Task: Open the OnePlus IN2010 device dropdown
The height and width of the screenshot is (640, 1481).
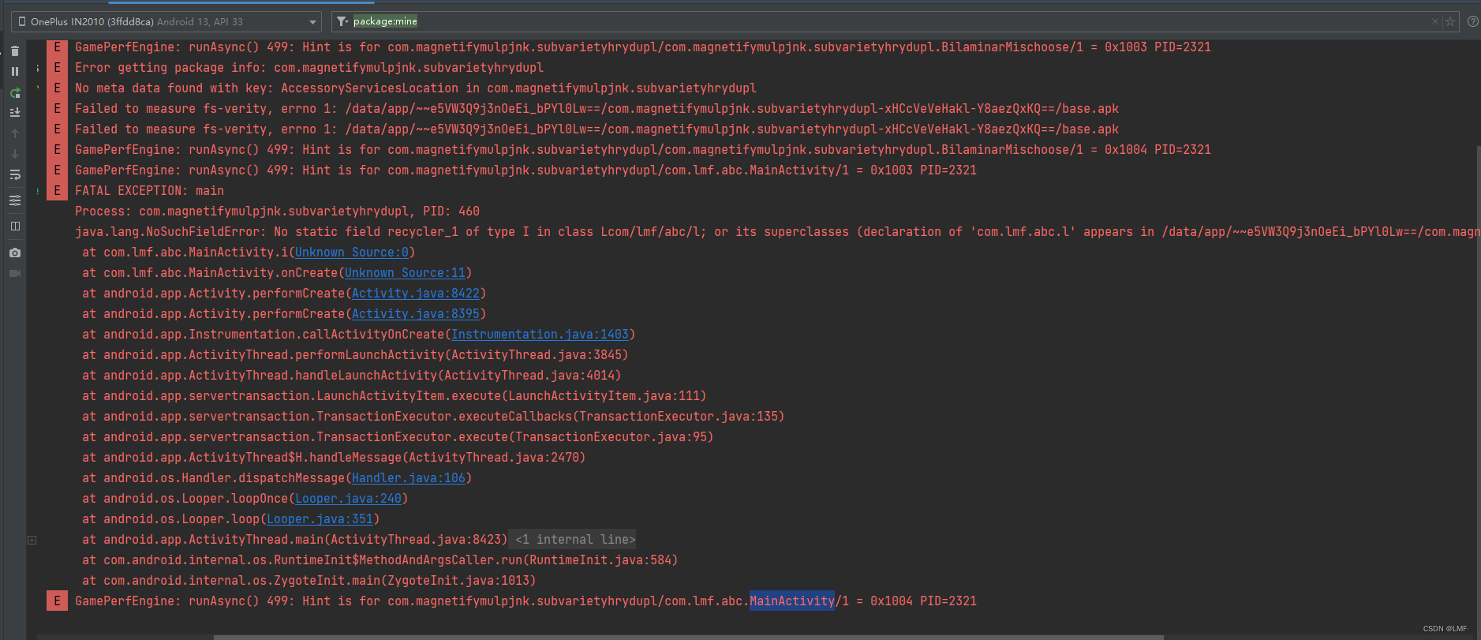Action: pos(166,21)
